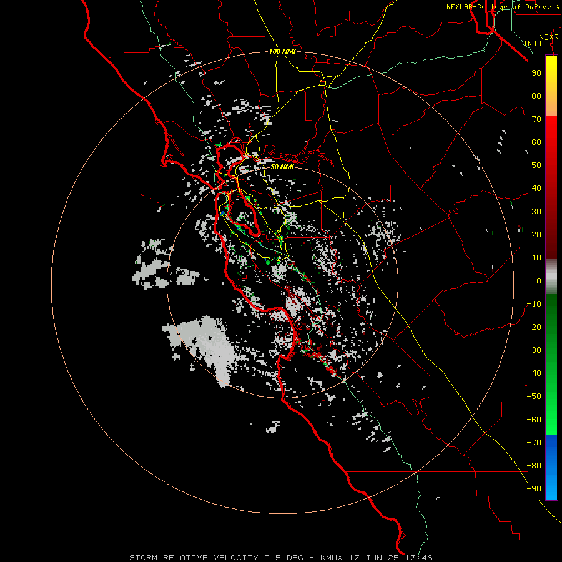Click the "KMUX" station ID in the caption
562x562 pixels.
tap(331, 558)
